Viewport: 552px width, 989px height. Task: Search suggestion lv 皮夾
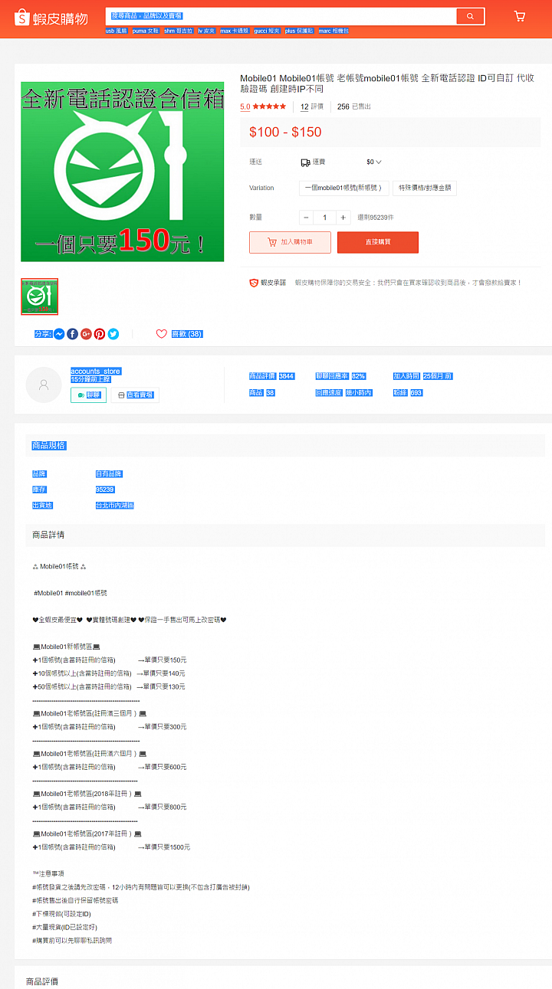coord(206,31)
